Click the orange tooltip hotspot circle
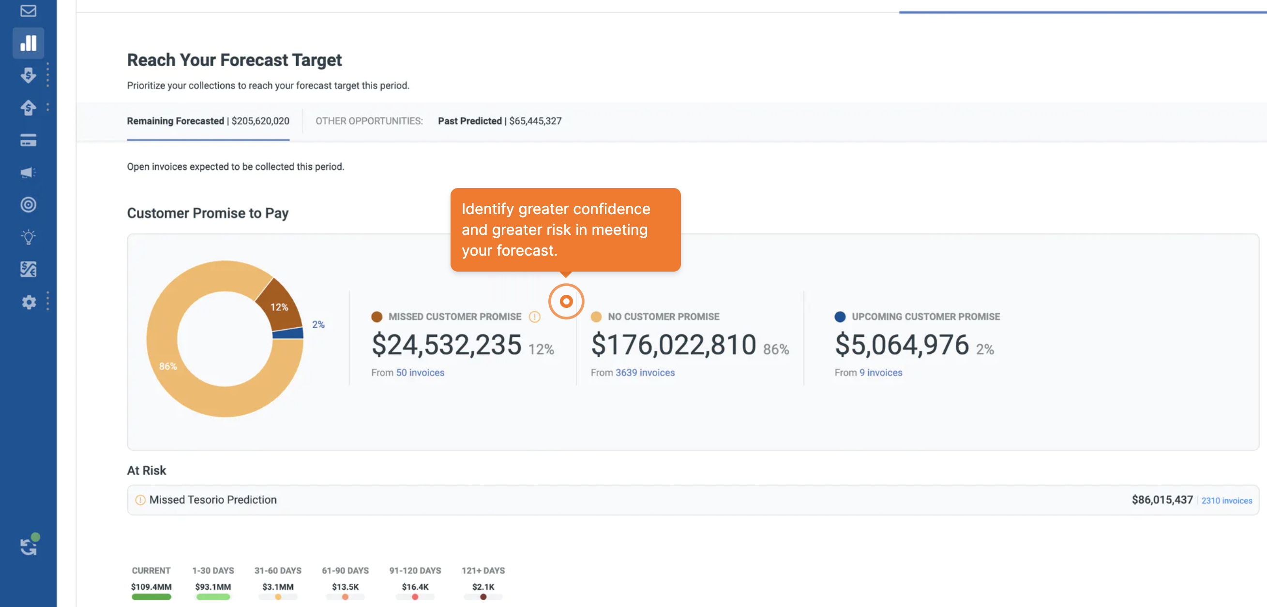Viewport: 1267px width, 607px height. click(566, 301)
